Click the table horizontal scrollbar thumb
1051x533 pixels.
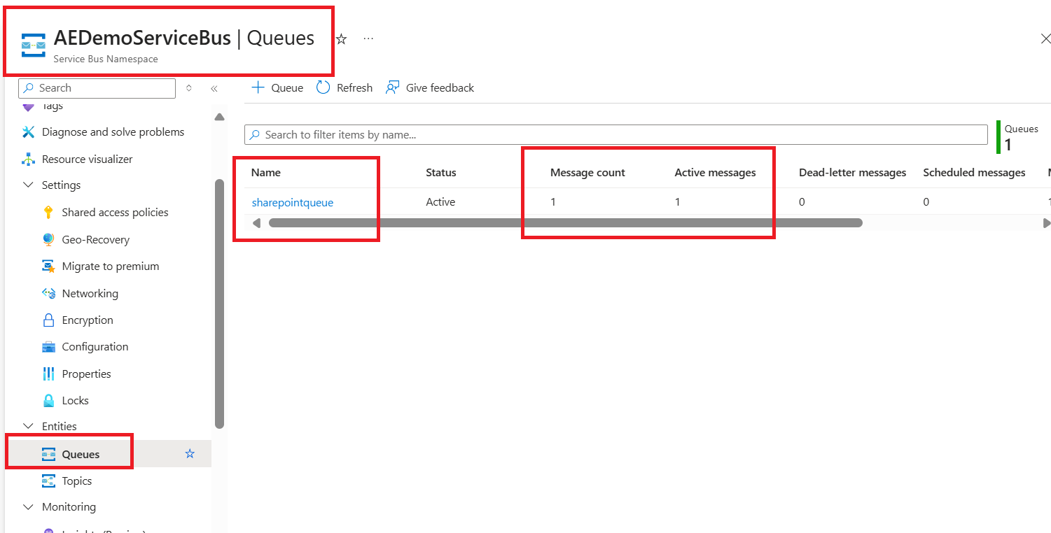coord(566,223)
